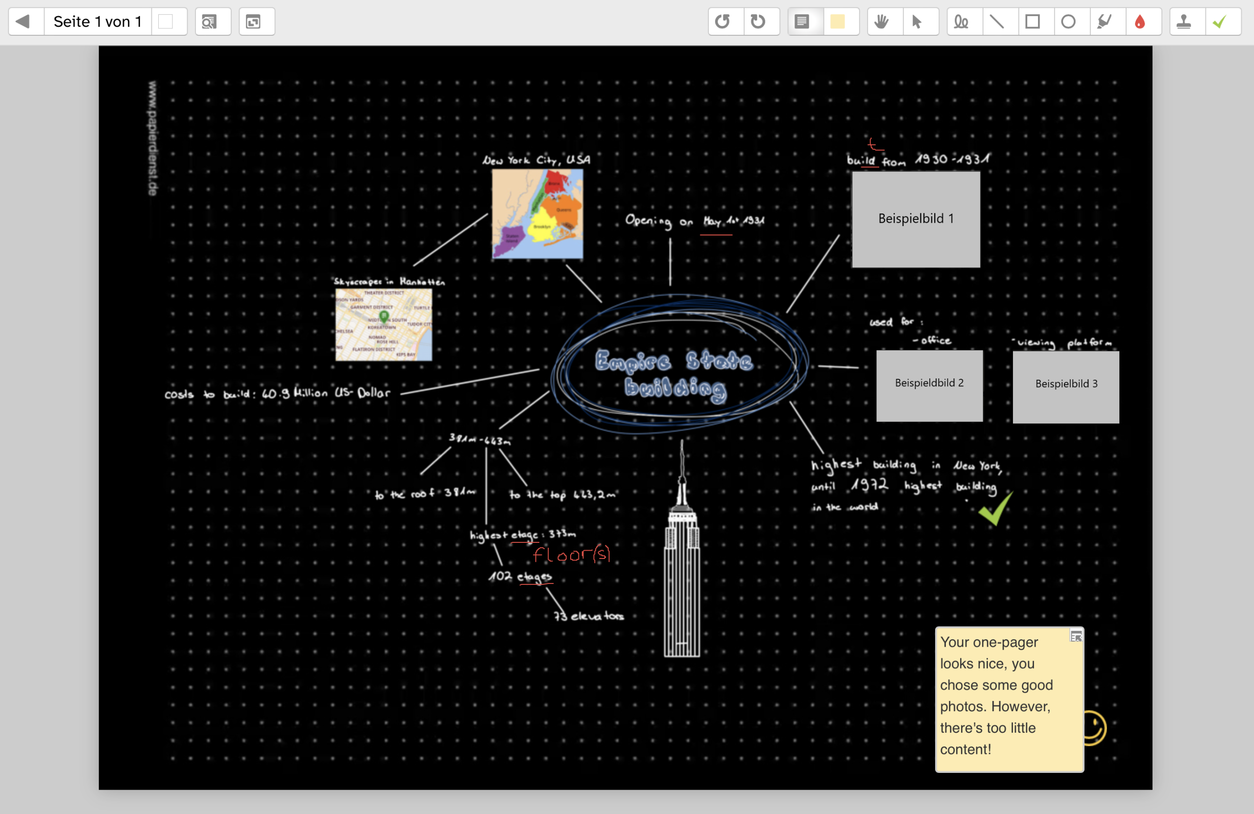Select the hand pan tool
Viewport: 1254px width, 814px height.
(x=881, y=22)
